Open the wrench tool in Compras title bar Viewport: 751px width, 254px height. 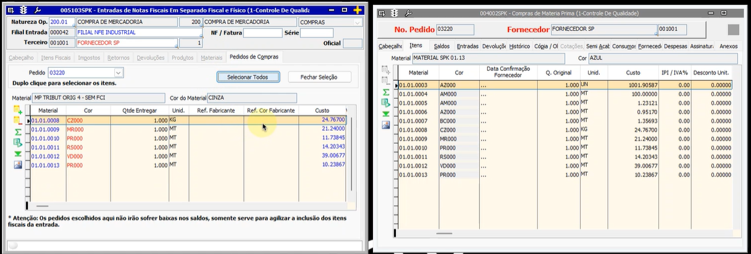407,13
